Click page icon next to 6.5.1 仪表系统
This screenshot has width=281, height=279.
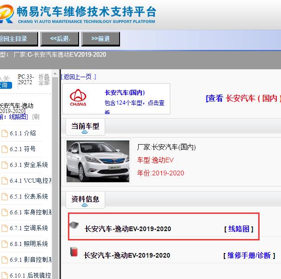pyautogui.click(x=5, y=196)
